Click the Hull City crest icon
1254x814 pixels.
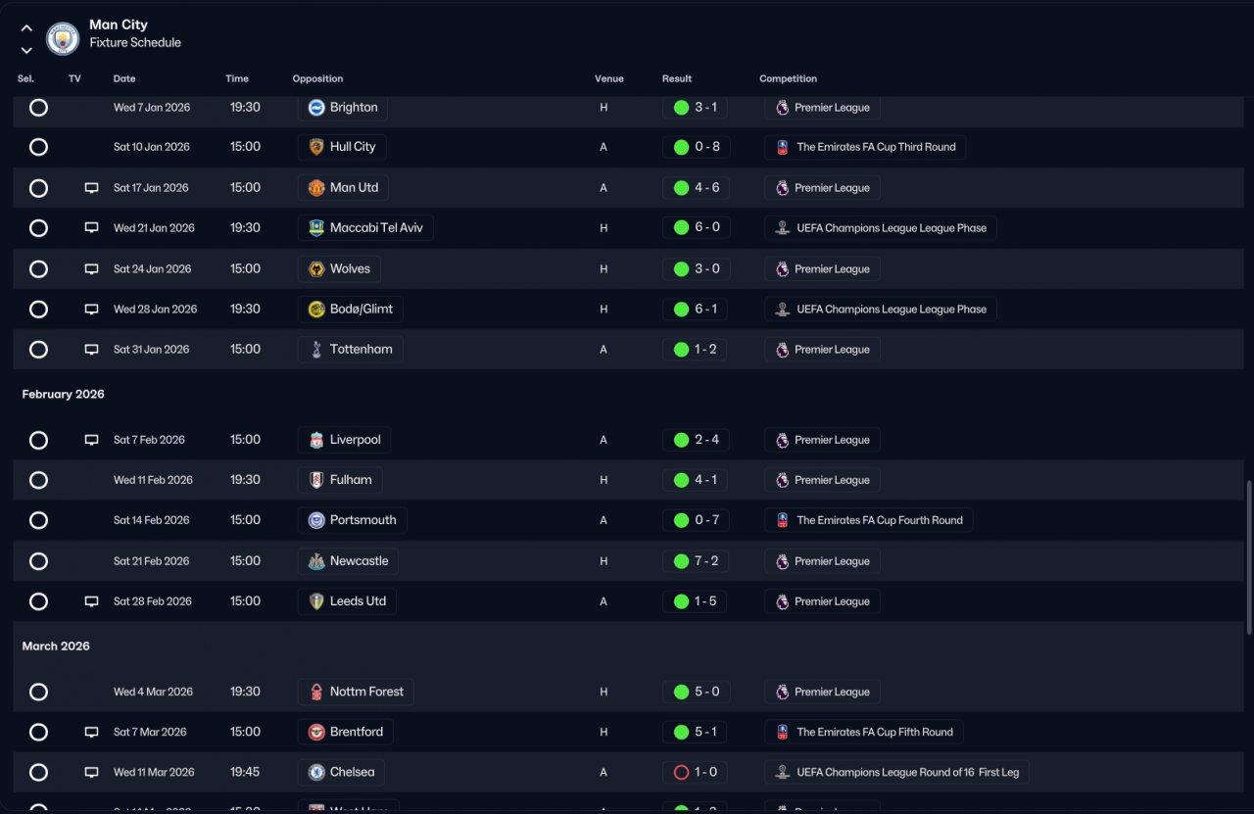[x=316, y=147]
